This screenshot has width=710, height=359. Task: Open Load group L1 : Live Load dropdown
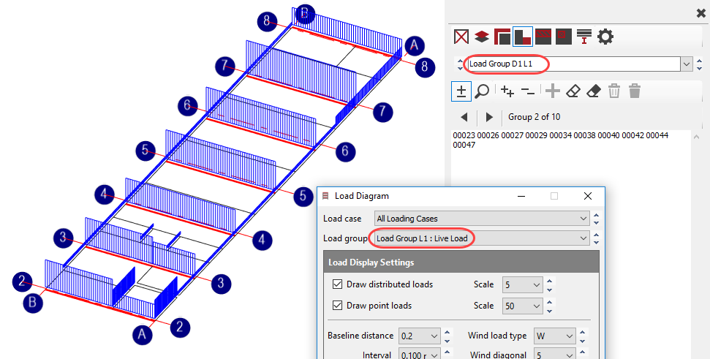(483, 238)
